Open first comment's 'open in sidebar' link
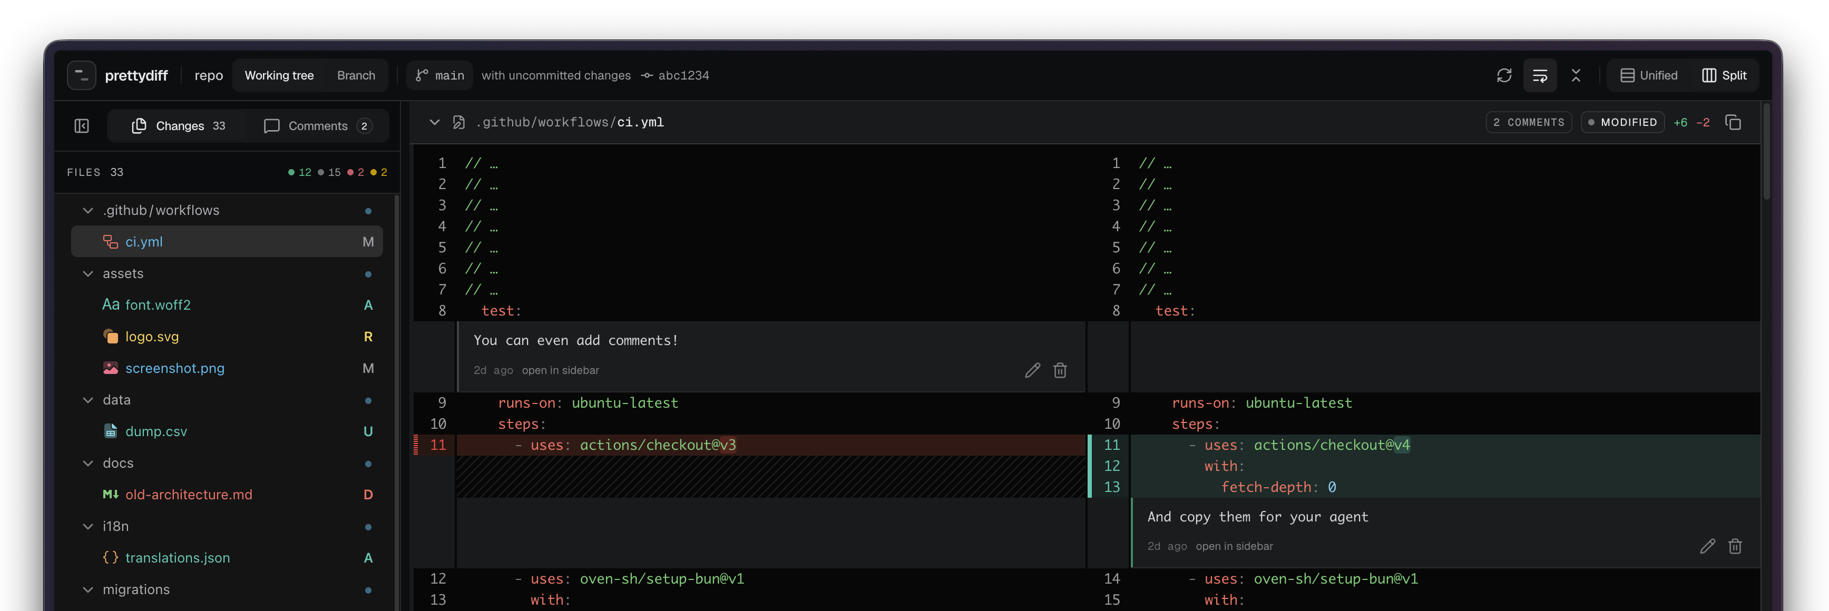Image resolution: width=1829 pixels, height=611 pixels. point(560,370)
